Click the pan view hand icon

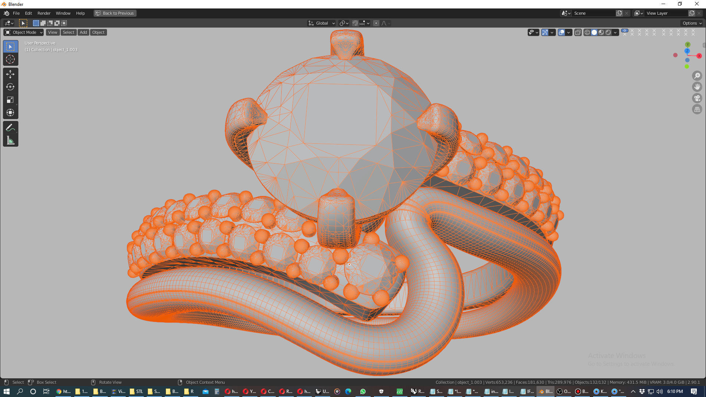coord(697,87)
